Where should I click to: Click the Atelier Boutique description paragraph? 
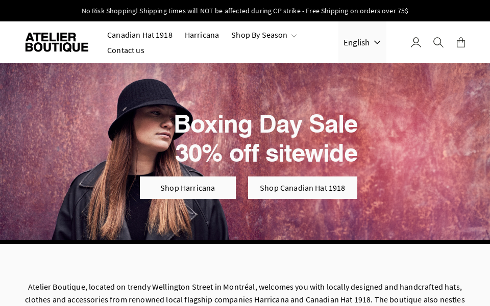point(245,293)
